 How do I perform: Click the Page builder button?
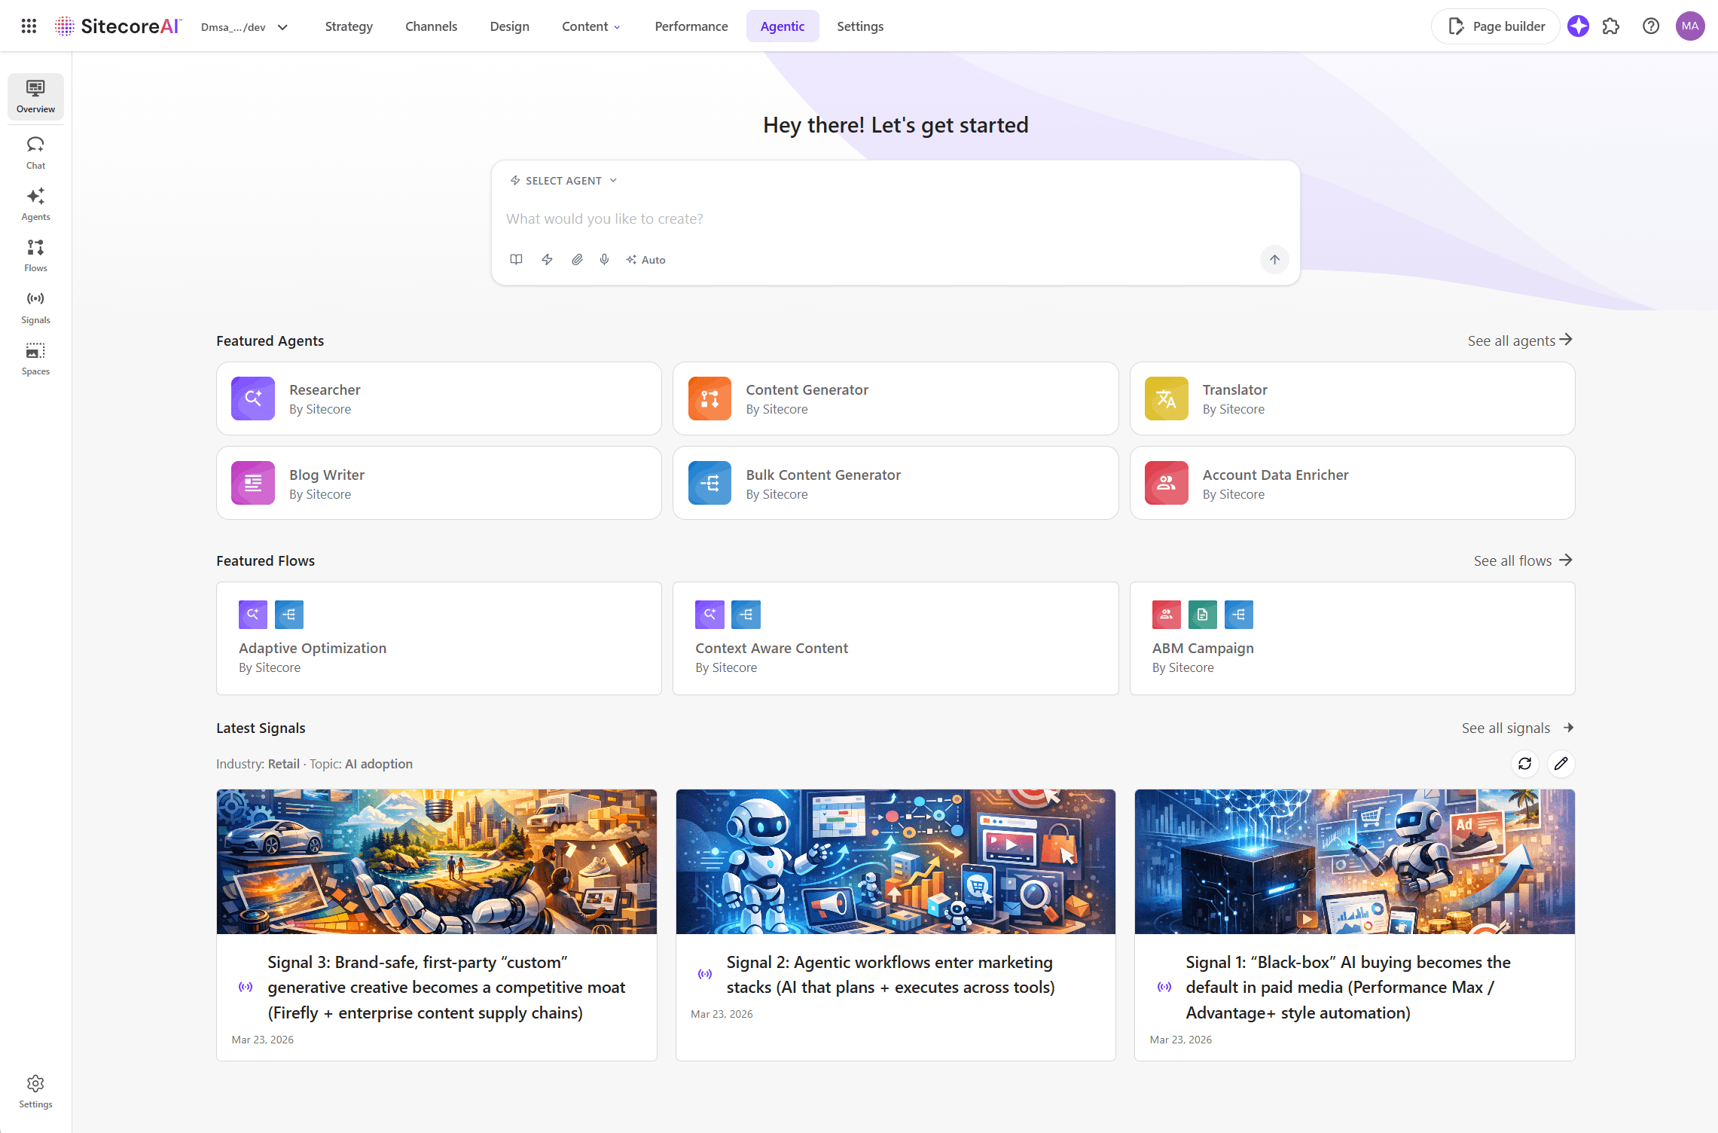1495,26
